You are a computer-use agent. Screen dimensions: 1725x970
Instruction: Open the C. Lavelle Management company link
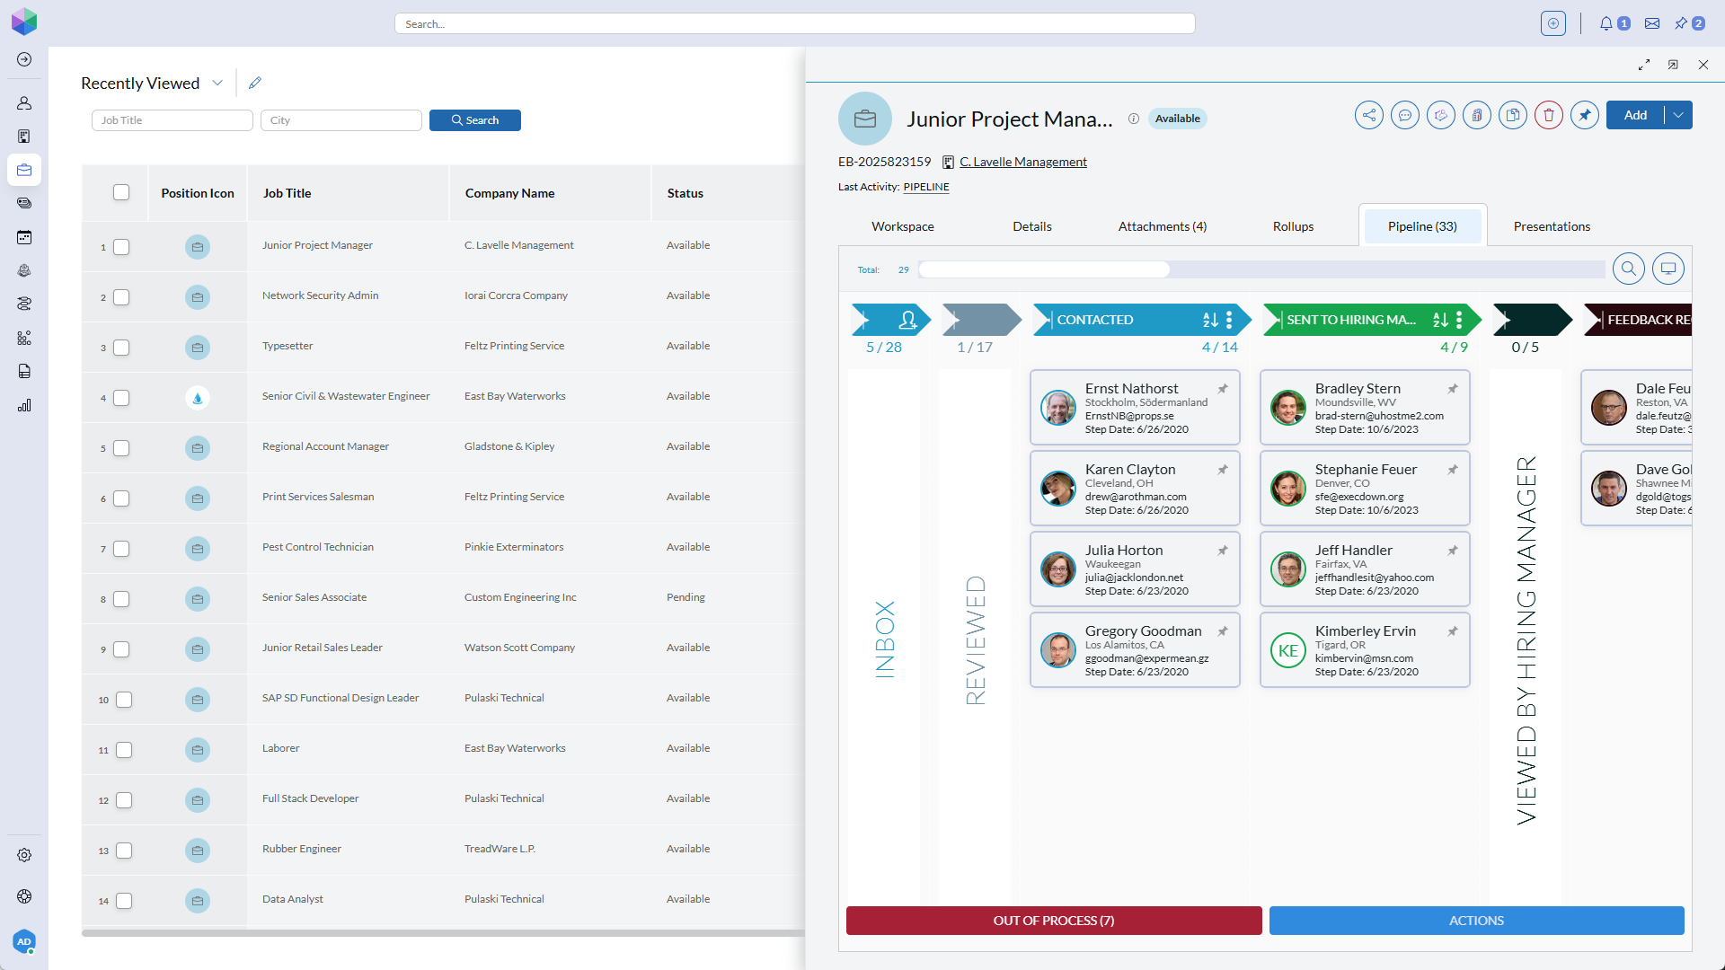click(x=1023, y=162)
